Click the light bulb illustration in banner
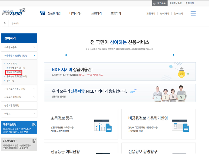This screenshot has width=209, height=154. [x=181, y=73]
